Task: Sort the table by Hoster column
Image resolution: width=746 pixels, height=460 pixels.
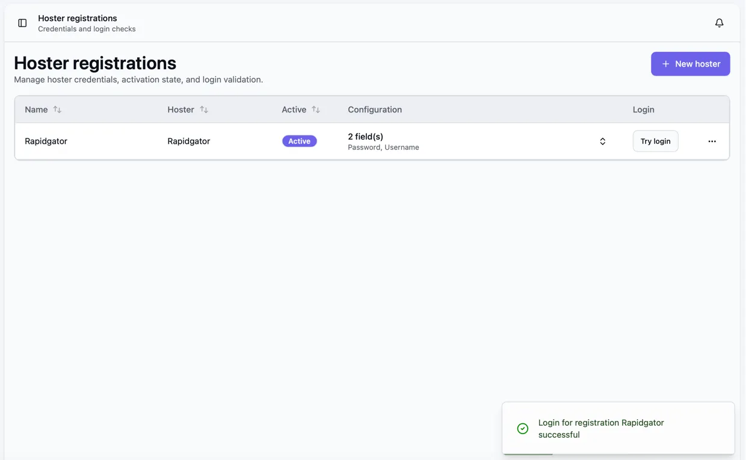Action: [188, 109]
